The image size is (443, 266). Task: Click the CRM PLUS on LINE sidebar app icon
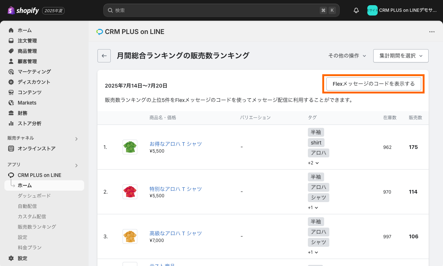[x=11, y=175]
